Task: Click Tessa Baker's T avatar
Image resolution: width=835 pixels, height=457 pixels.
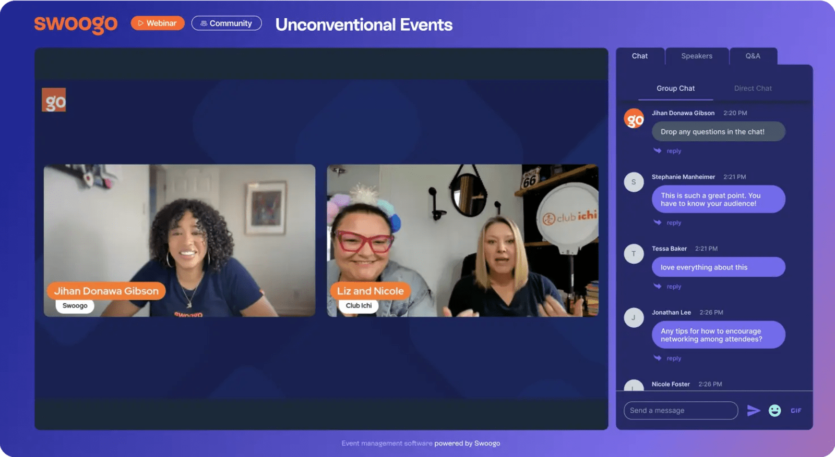Action: click(x=634, y=254)
